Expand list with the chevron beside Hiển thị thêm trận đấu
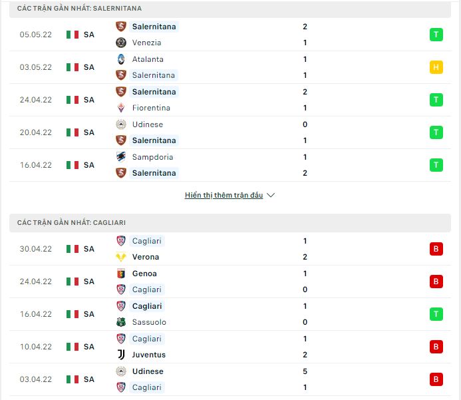Viewport: 461px width, 400px height. [x=271, y=195]
